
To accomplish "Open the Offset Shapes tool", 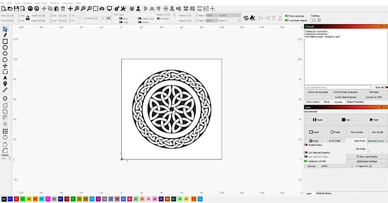I will coord(5,98).
